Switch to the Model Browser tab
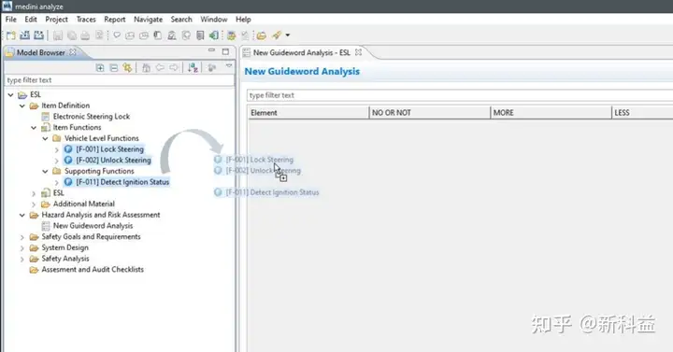This screenshot has height=352, width=673. pyautogui.click(x=41, y=52)
